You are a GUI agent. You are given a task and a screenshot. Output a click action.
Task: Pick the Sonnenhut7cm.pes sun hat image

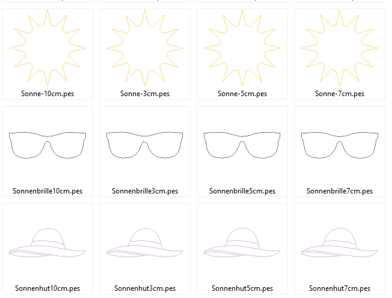[x=340, y=243]
